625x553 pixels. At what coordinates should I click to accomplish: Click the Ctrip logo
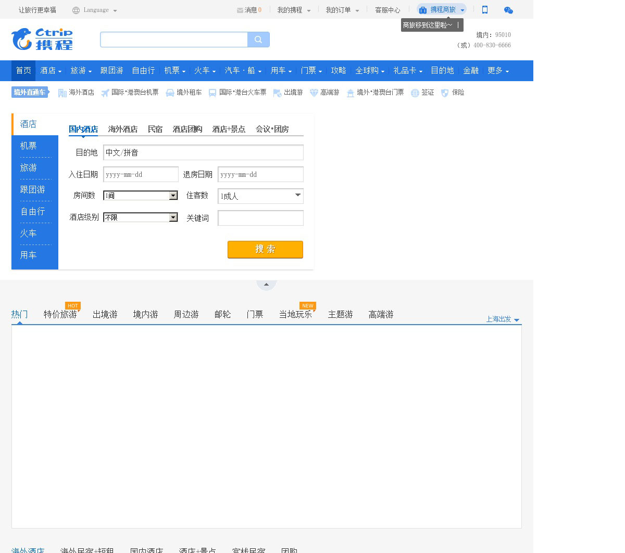click(x=42, y=40)
